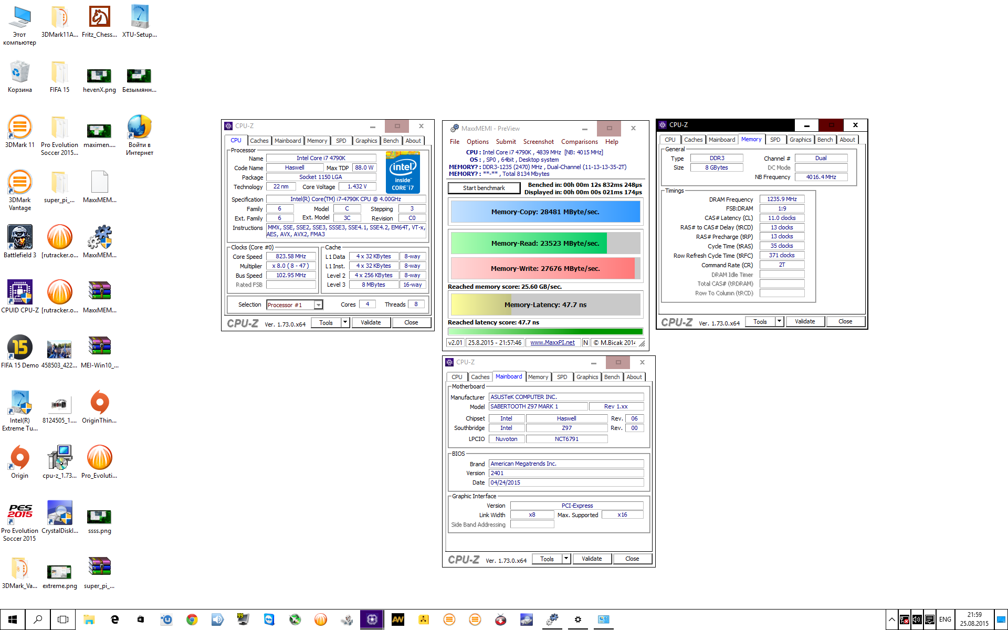Viewport: 1008px width, 630px height.
Task: Click the Start benchmark button
Action: pyautogui.click(x=484, y=188)
